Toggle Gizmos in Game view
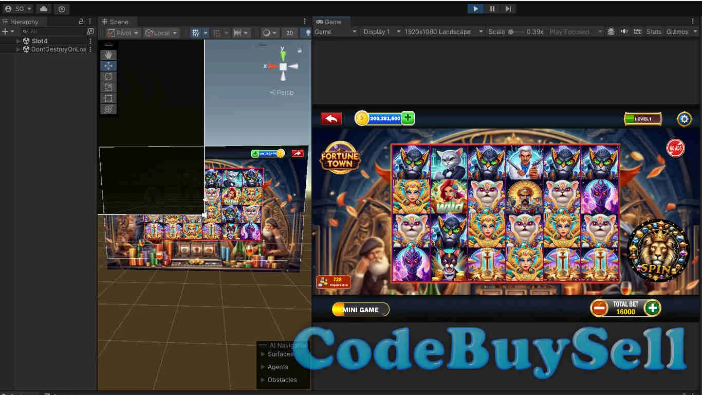This screenshot has height=395, width=702. click(x=677, y=32)
